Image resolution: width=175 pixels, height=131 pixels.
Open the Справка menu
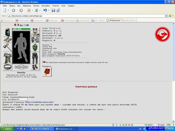point(71,6)
